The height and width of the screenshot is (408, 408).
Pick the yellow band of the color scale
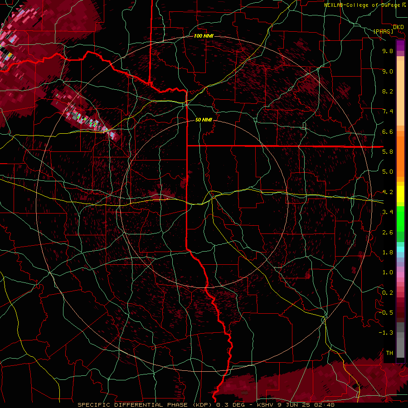pyautogui.click(x=400, y=194)
